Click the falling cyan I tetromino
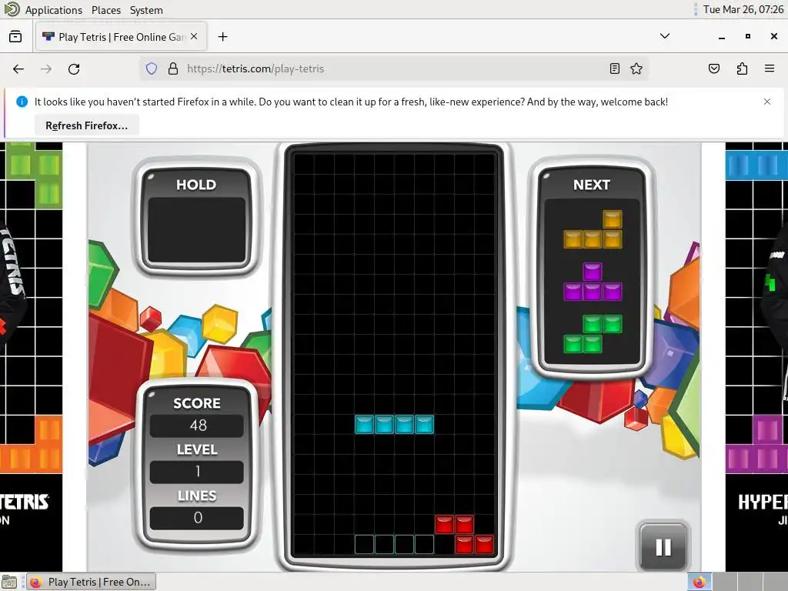This screenshot has height=591, width=788. click(394, 424)
